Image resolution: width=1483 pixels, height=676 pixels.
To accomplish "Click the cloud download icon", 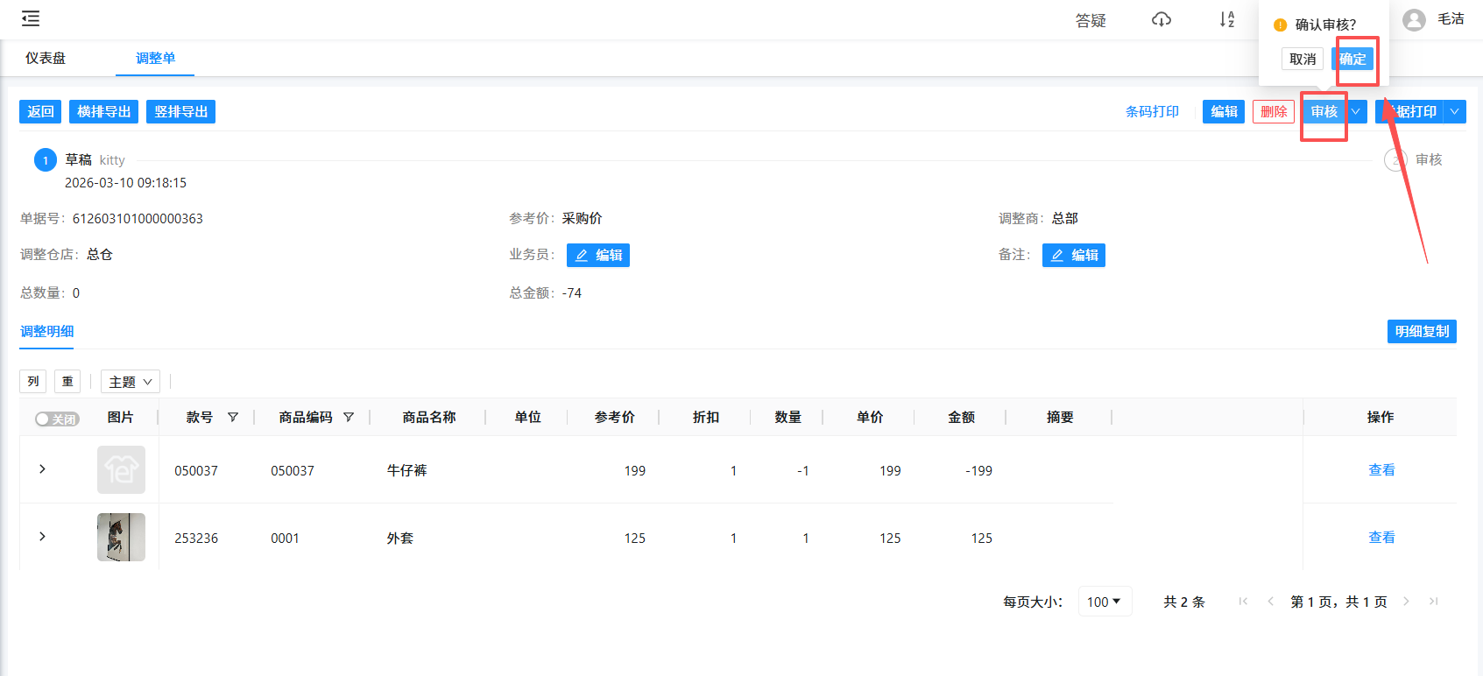I will pyautogui.click(x=1161, y=19).
